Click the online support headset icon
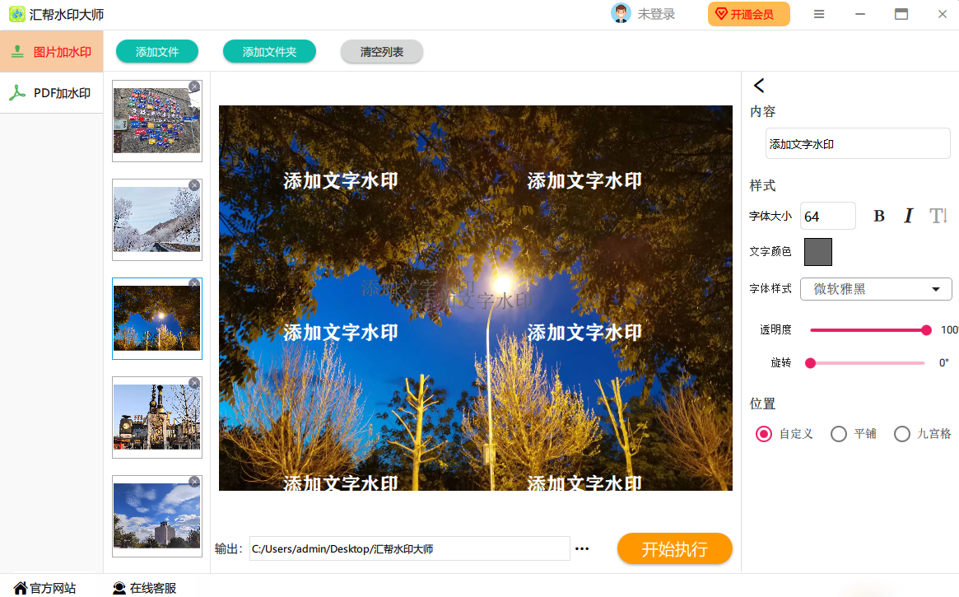The height and width of the screenshot is (597, 959). tap(119, 589)
